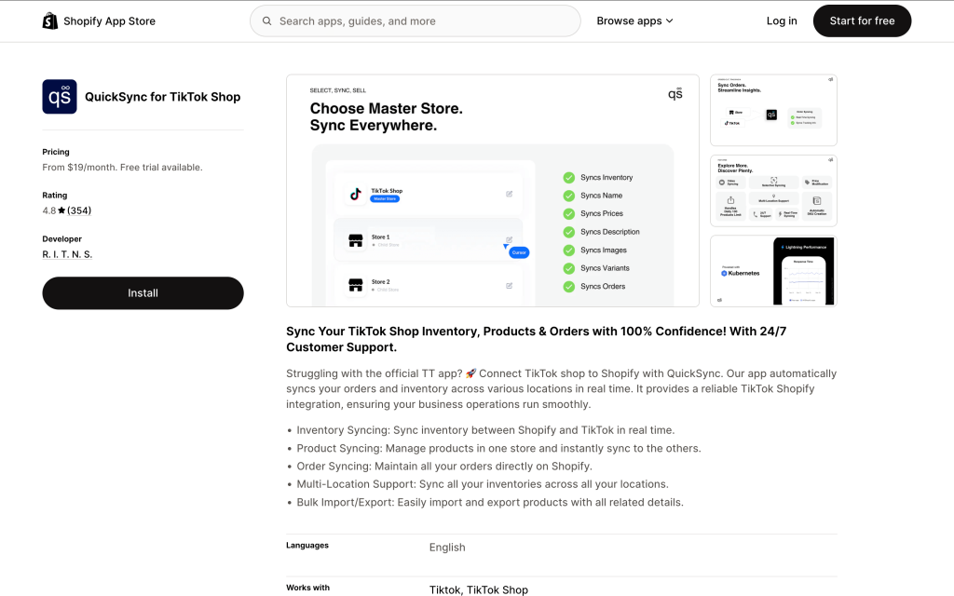Open the Log in page

tap(782, 20)
